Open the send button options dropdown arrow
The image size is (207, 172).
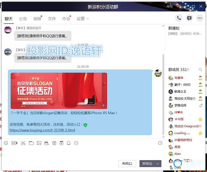(158, 163)
